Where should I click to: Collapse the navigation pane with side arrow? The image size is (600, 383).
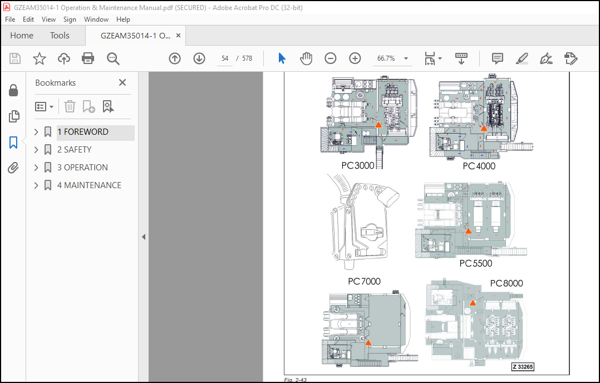tap(144, 237)
